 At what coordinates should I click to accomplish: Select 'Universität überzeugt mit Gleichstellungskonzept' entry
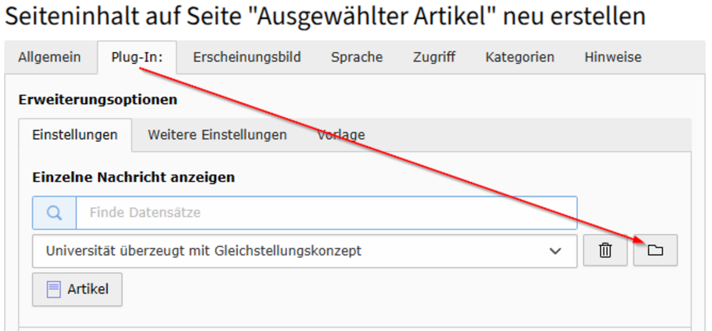[x=204, y=251]
